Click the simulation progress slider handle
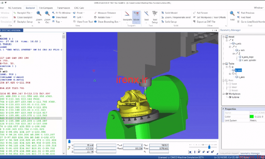Screen dimensions: 265x159 69,141
